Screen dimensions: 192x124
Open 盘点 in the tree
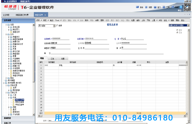tap(15, 109)
